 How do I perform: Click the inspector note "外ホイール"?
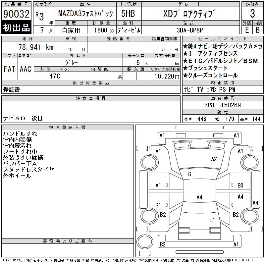pyautogui.click(x=17, y=176)
